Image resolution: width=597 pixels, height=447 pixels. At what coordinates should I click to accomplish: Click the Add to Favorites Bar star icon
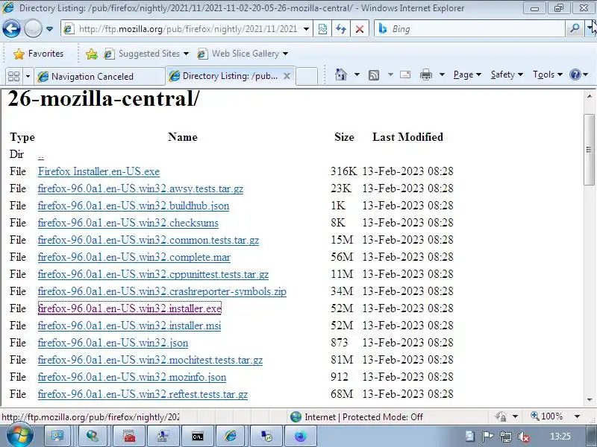click(91, 54)
